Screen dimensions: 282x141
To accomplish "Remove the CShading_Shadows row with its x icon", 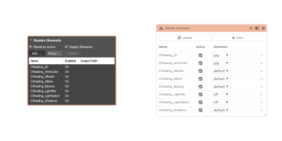I will 261,110.
